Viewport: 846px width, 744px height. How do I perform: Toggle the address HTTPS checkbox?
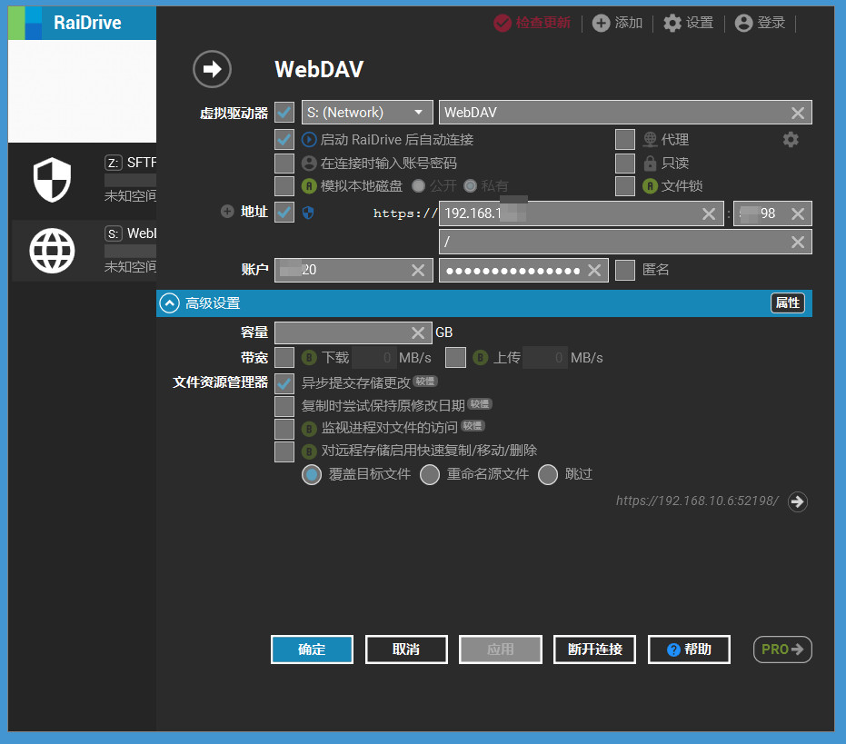pos(284,212)
